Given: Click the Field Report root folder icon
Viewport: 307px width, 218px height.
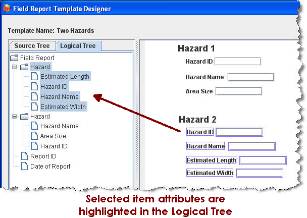Looking at the screenshot, I should [x=14, y=58].
